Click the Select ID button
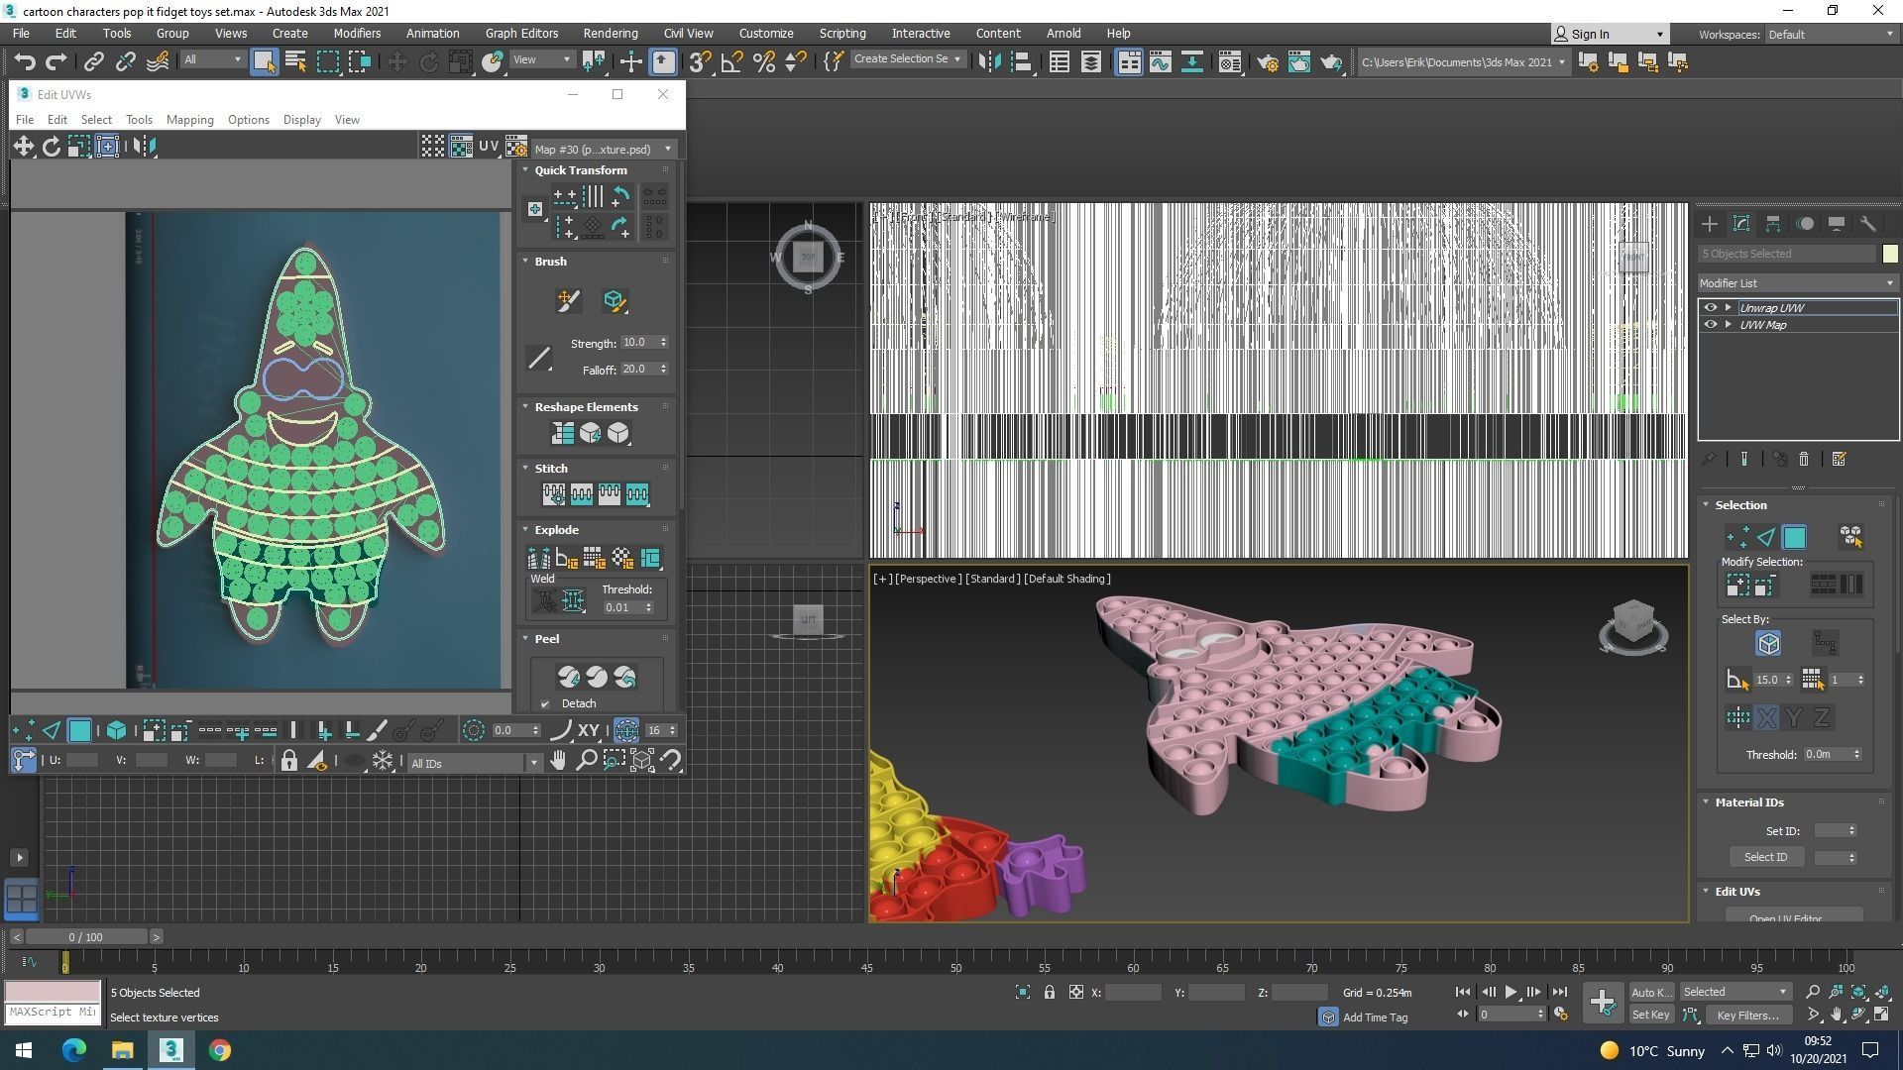 [1765, 857]
